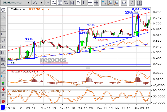This screenshot has height=112, width=167.
Task: Remove the PSI 20 comparison
Action: [x=49, y=10]
